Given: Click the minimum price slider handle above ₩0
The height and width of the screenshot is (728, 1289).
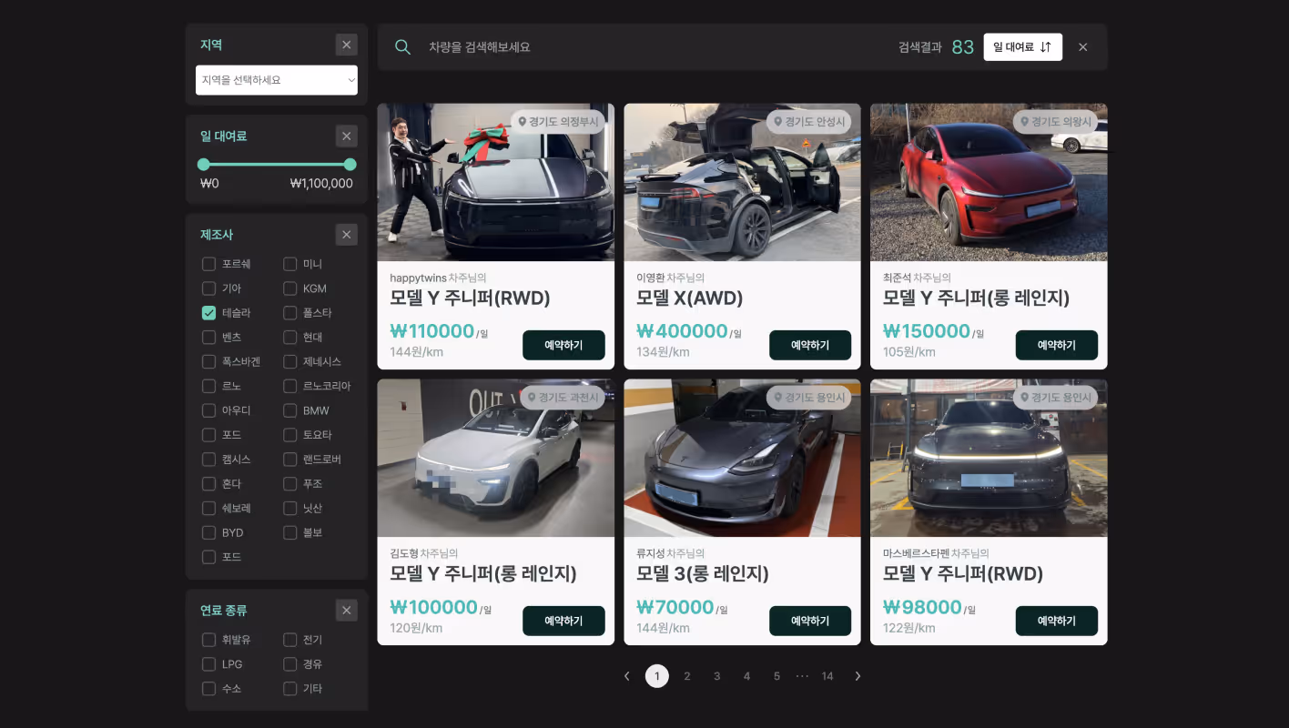Looking at the screenshot, I should [204, 165].
